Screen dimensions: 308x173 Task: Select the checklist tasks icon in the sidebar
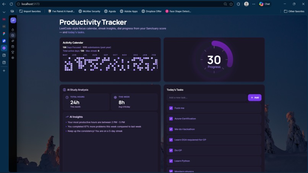(x=13, y=36)
